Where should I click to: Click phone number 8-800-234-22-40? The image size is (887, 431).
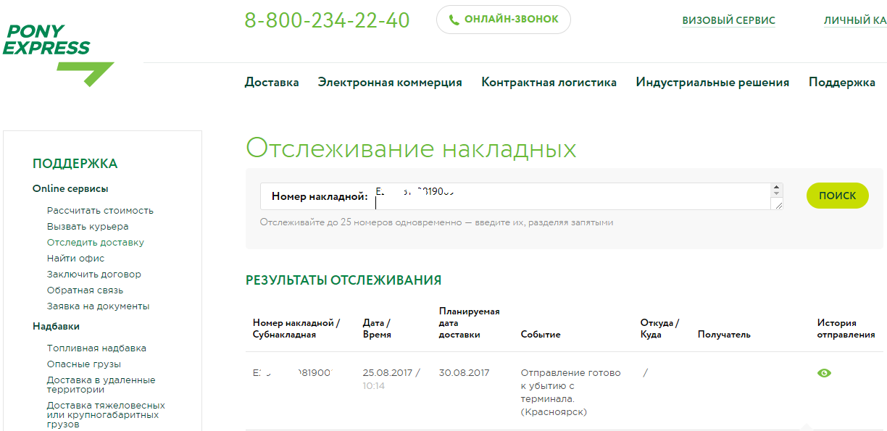click(327, 20)
